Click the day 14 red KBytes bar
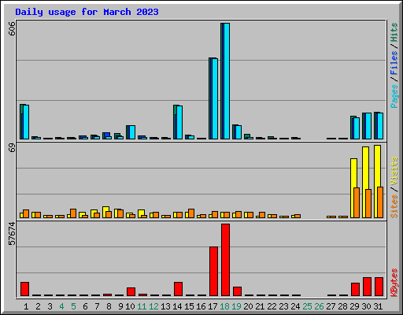Viewport: 403px width, 315px height. coord(178,289)
